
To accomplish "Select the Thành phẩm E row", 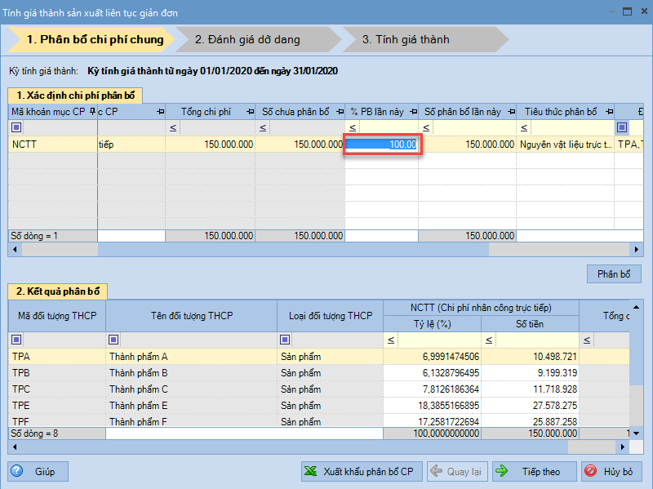I will [x=318, y=405].
